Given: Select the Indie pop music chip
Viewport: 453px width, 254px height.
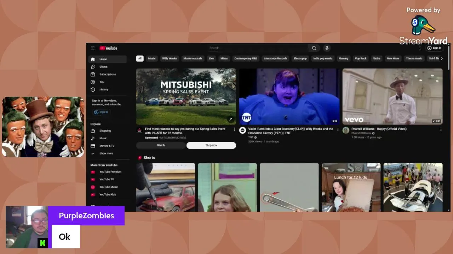Looking at the screenshot, I should 323,59.
